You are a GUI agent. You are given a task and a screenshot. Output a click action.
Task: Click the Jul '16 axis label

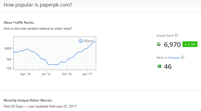pos(46,74)
